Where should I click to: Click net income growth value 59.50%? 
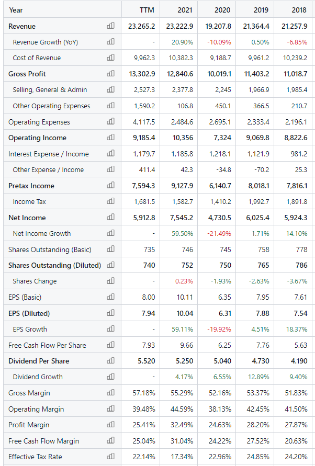pyautogui.click(x=182, y=234)
